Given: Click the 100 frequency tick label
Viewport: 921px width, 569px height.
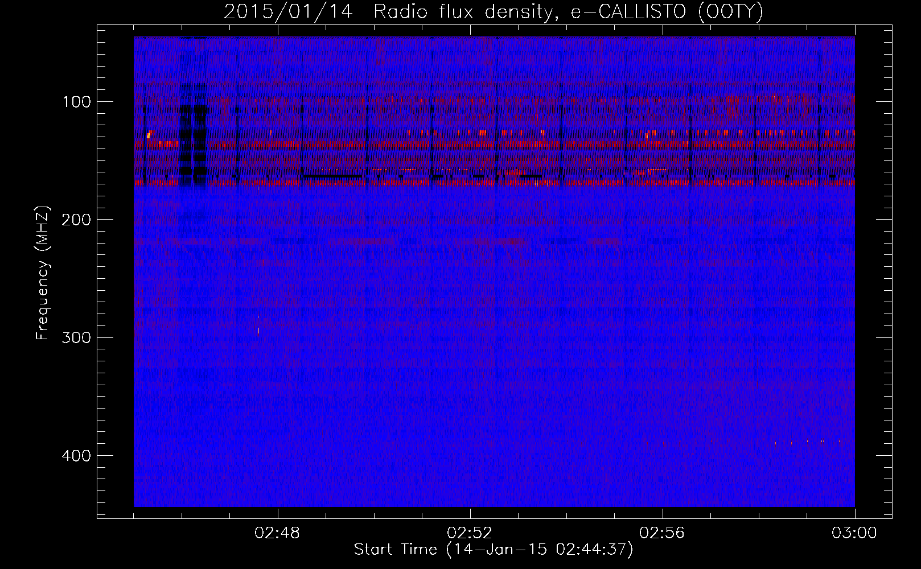Looking at the screenshot, I should tap(77, 102).
